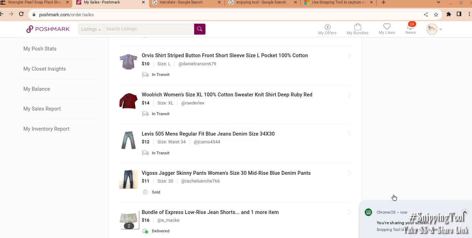Click the Vigoss skinny pants thumbnail
The width and height of the screenshot is (472, 238).
pyautogui.click(x=128, y=179)
